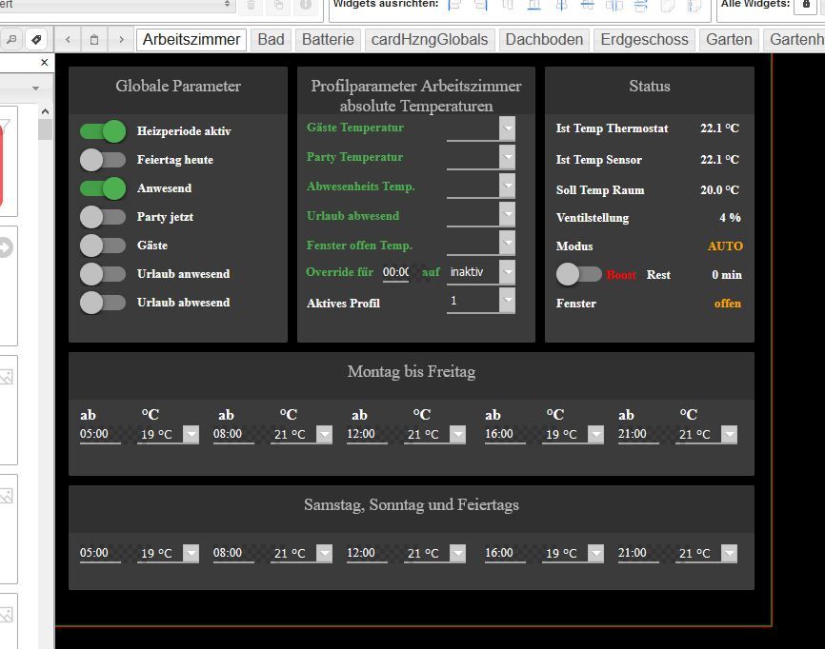Go to the next view with the right arrow
This screenshot has height=649, width=825.
[x=121, y=39]
